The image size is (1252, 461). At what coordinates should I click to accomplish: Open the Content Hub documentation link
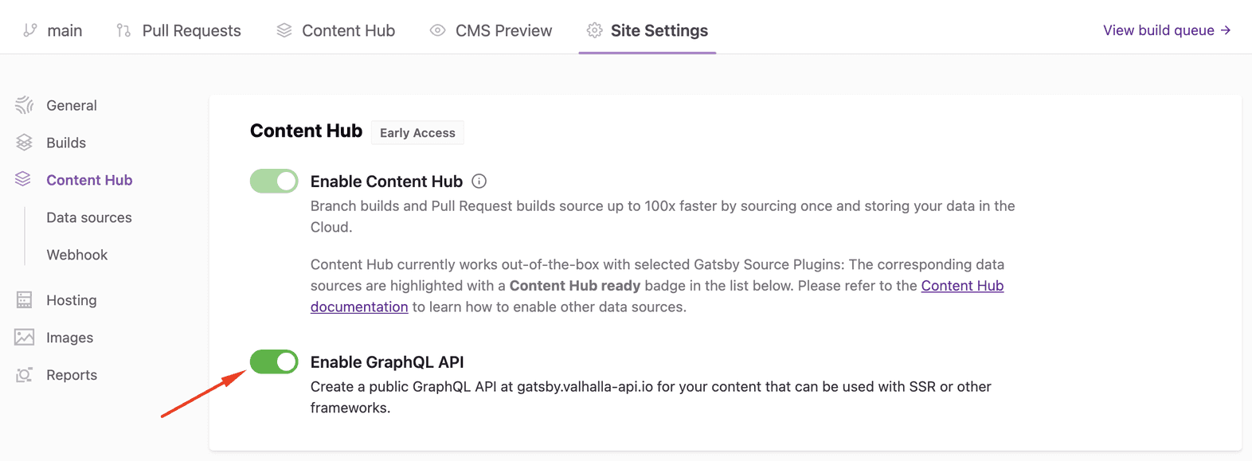961,285
